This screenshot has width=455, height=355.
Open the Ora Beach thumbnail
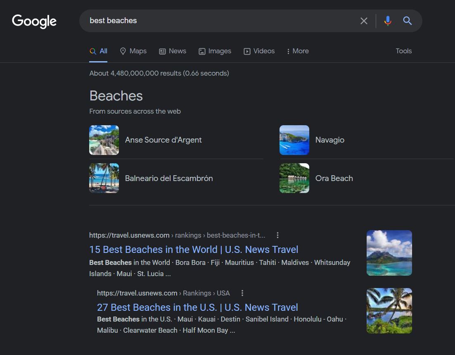[x=294, y=178]
